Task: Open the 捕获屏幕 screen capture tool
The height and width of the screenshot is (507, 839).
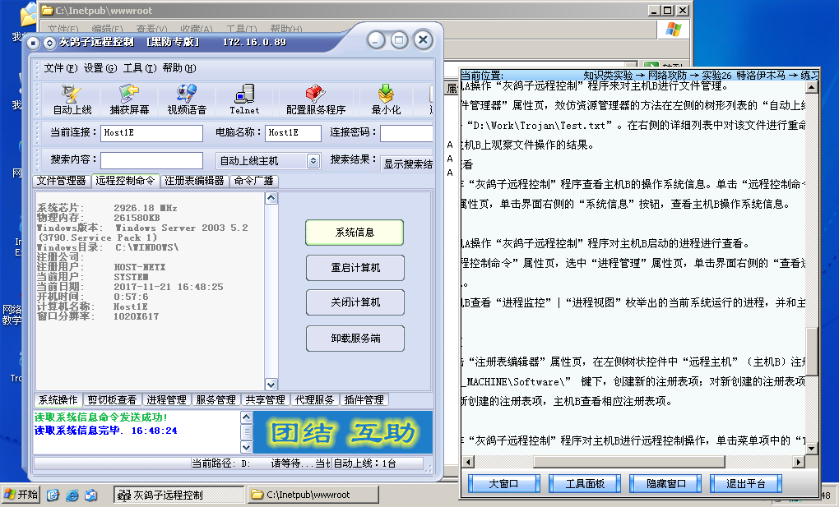Action: tap(129, 100)
